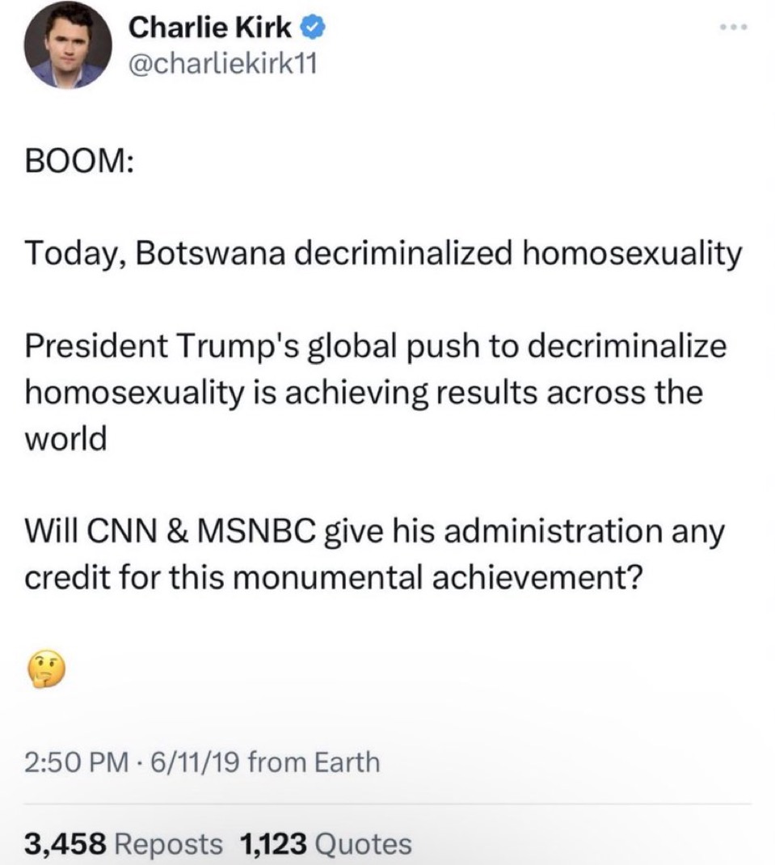Image resolution: width=775 pixels, height=865 pixels.
Task: Open the round profile avatar photo
Action: 68,44
